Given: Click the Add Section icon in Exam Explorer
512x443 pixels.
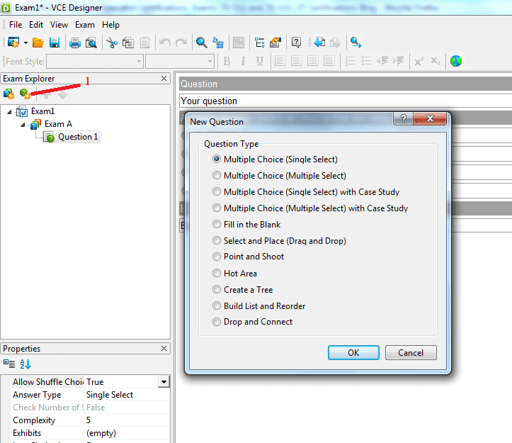Looking at the screenshot, I should [x=9, y=94].
